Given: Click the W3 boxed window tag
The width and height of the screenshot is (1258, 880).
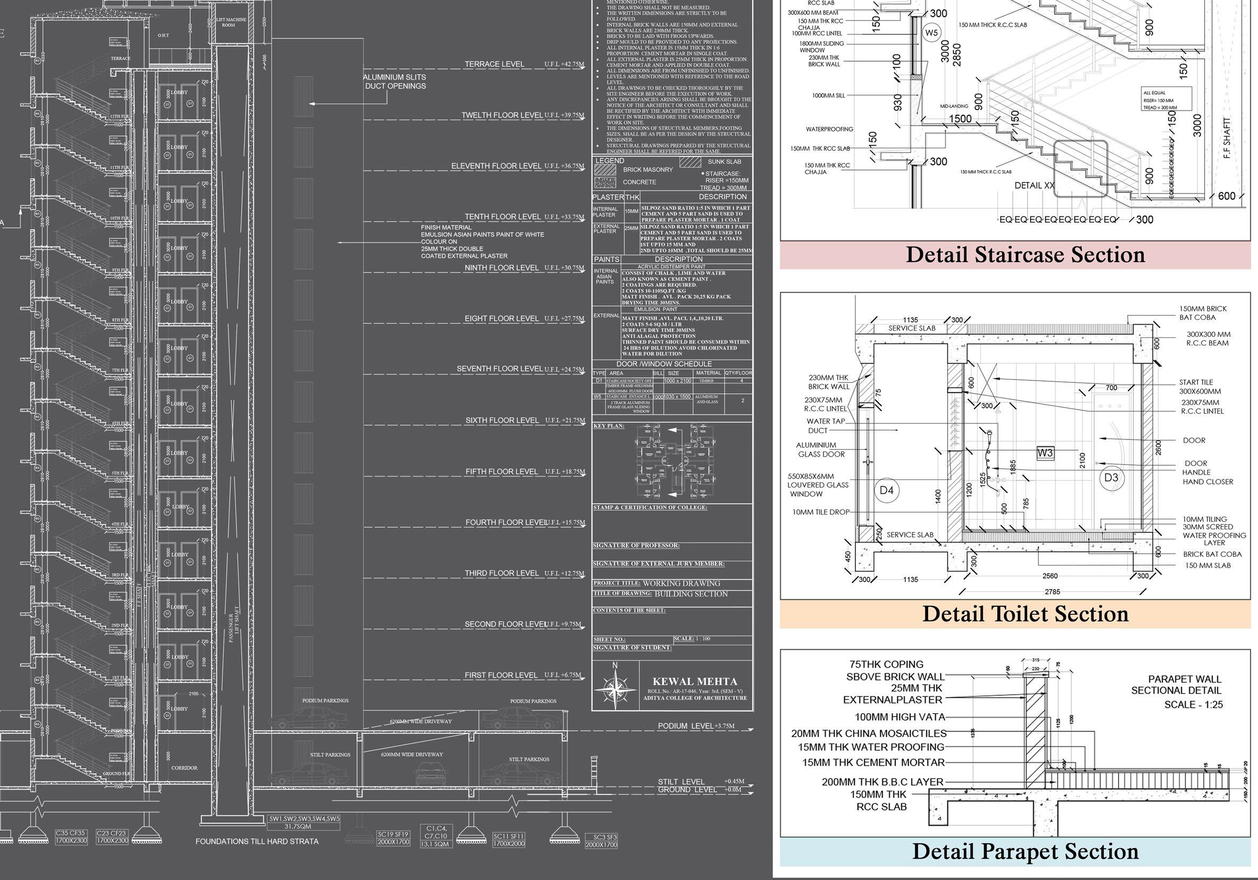Looking at the screenshot, I should click(1045, 453).
